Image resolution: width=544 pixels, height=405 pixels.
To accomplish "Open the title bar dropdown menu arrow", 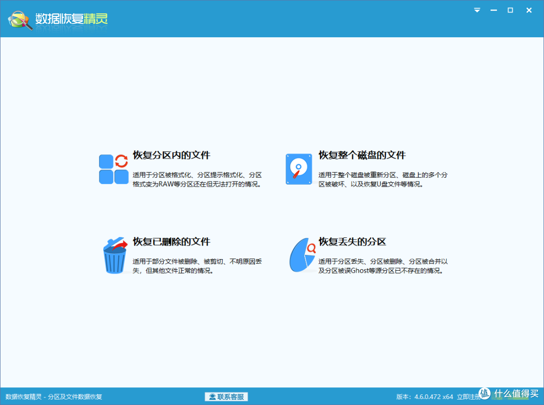I will (x=477, y=11).
